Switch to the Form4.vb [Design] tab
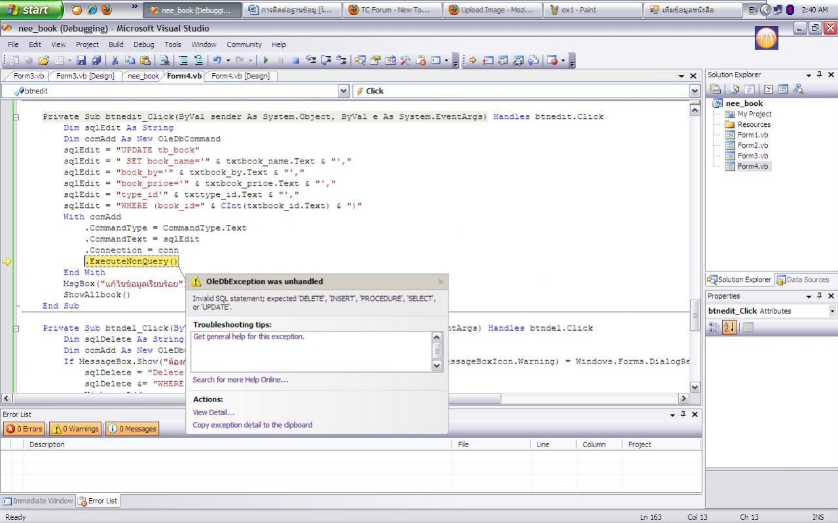Screen dimensions: 838x523 pos(240,76)
